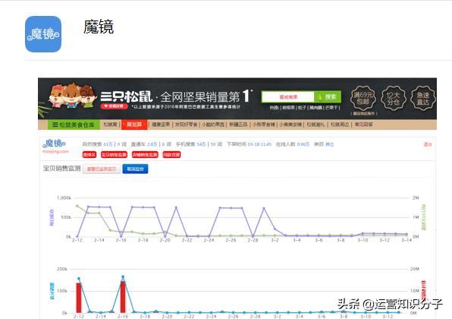Click the red bar at 2-12
The width and height of the screenshot is (452, 319).
(79, 298)
